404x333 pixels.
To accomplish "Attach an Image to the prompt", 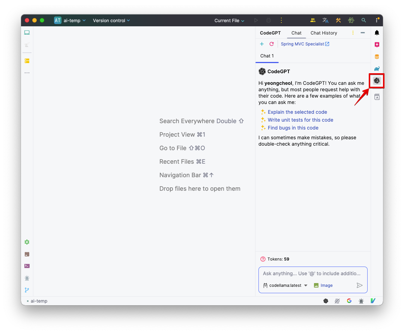I will click(x=323, y=285).
